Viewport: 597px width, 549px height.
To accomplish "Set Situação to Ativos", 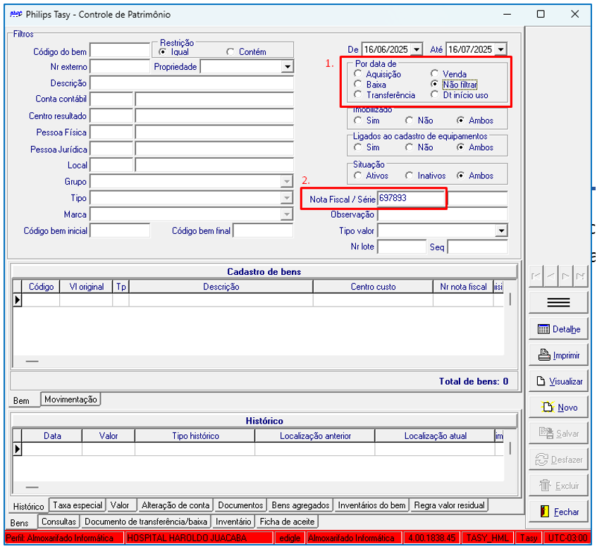I will pyautogui.click(x=358, y=175).
